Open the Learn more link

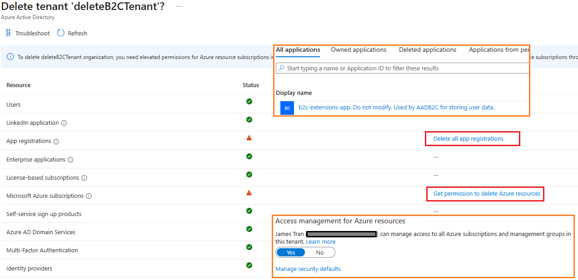(x=321, y=242)
